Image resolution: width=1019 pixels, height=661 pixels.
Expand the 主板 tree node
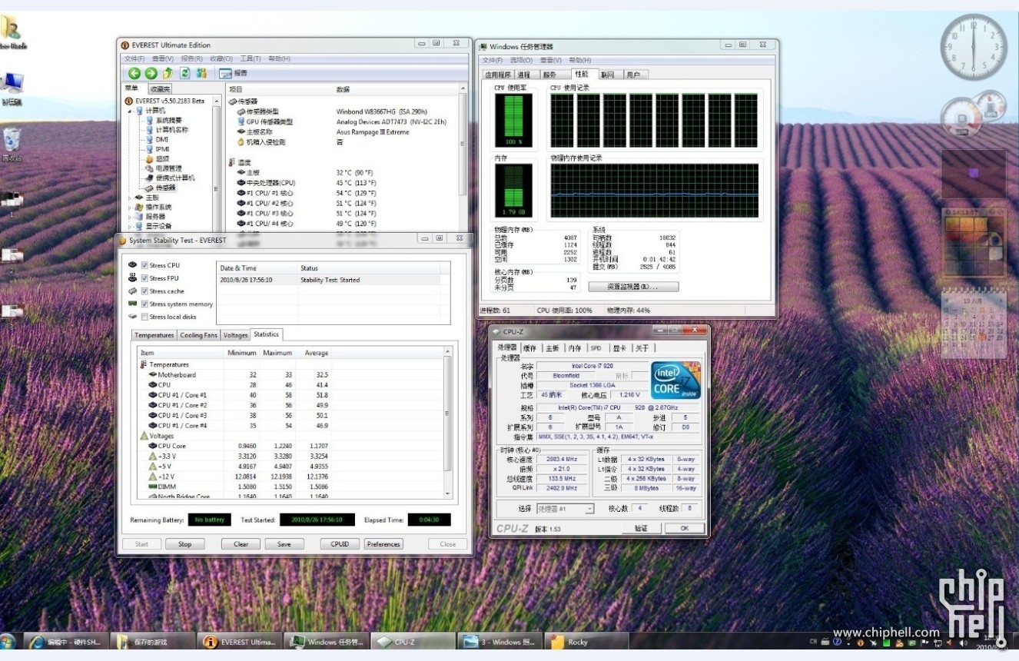[130, 198]
